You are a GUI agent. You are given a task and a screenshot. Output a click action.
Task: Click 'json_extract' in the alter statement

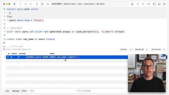tap(84, 32)
